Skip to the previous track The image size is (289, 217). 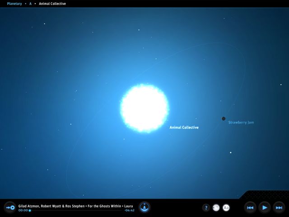coord(250,208)
